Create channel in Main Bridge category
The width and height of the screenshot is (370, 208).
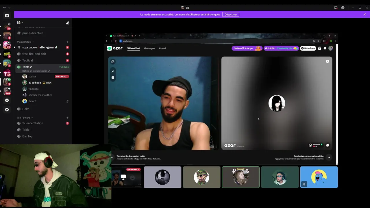(x=67, y=42)
